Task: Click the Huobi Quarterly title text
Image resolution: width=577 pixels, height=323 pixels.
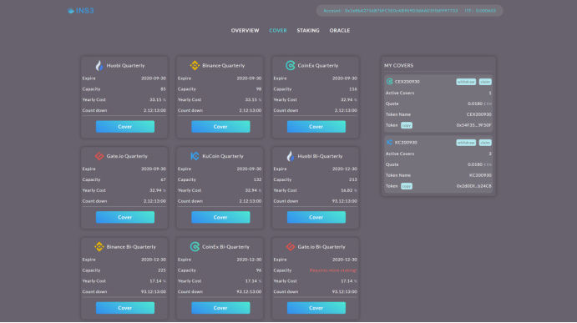Action: tap(125, 65)
